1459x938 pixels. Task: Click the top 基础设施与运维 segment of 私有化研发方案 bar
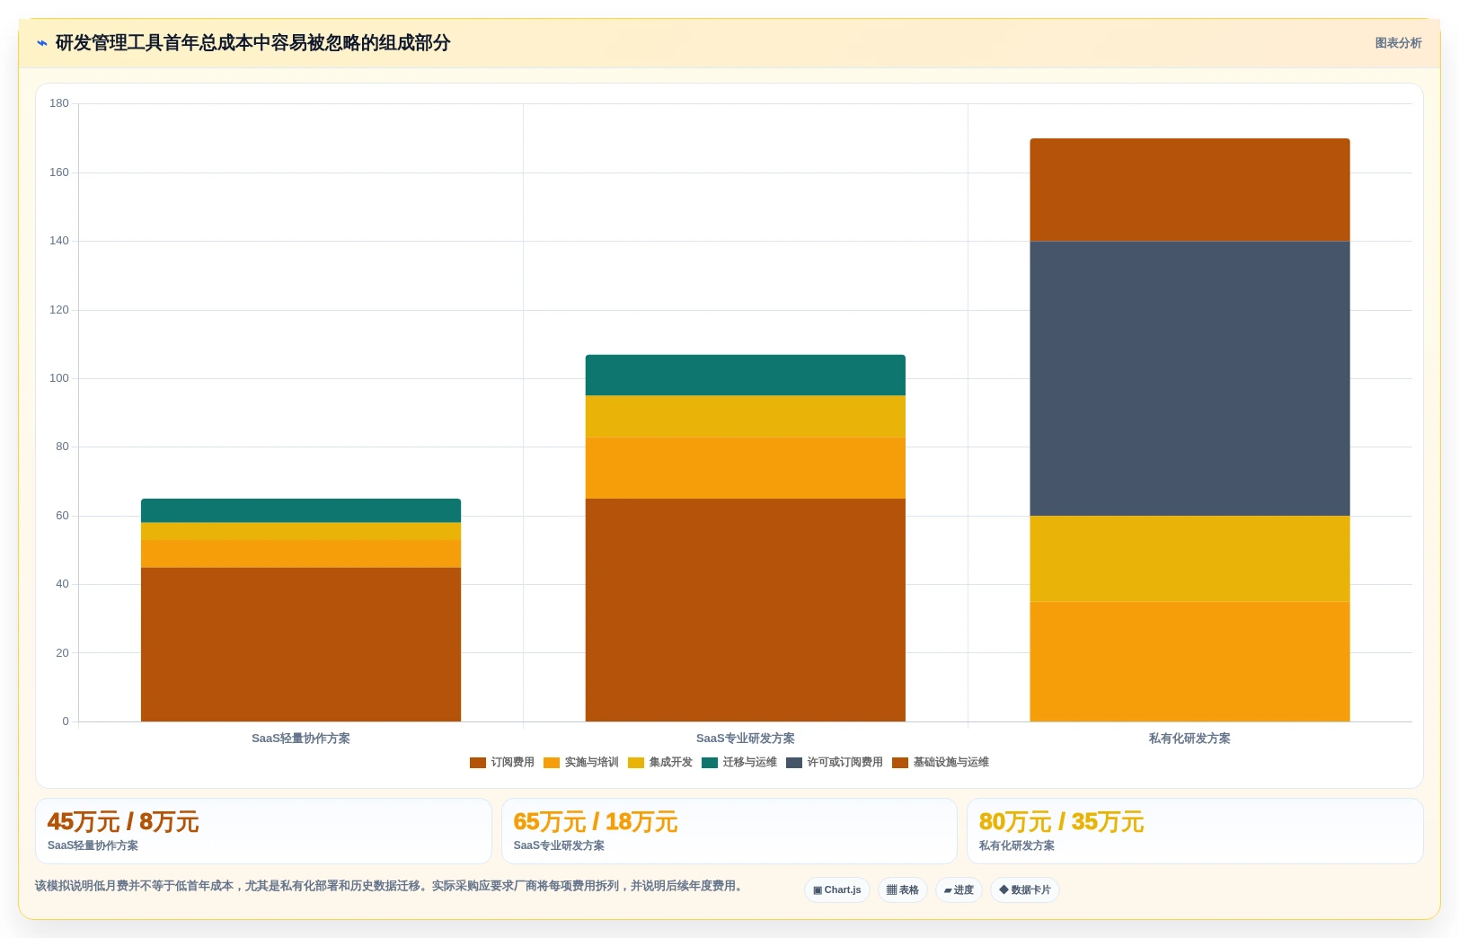1189,190
